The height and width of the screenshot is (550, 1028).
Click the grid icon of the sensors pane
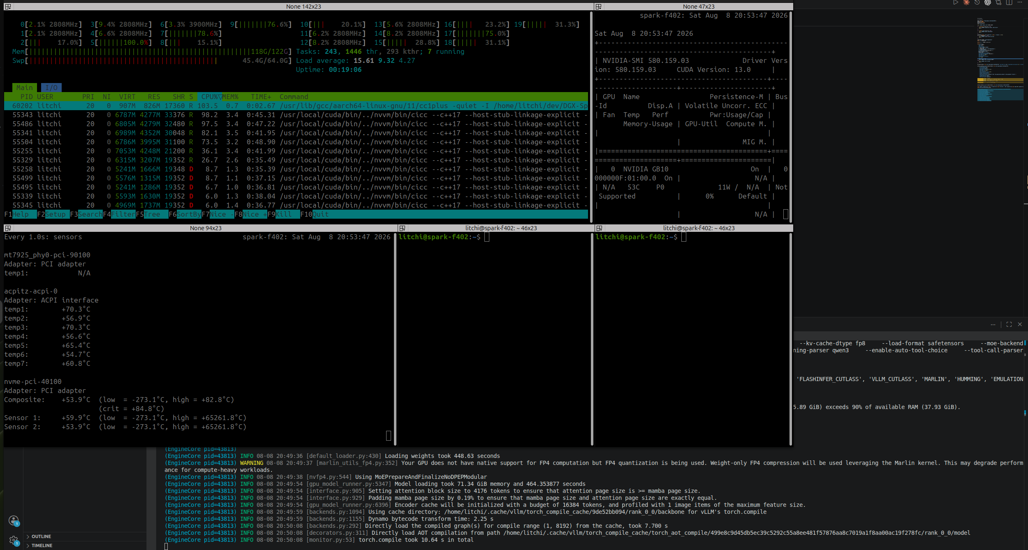tap(8, 228)
